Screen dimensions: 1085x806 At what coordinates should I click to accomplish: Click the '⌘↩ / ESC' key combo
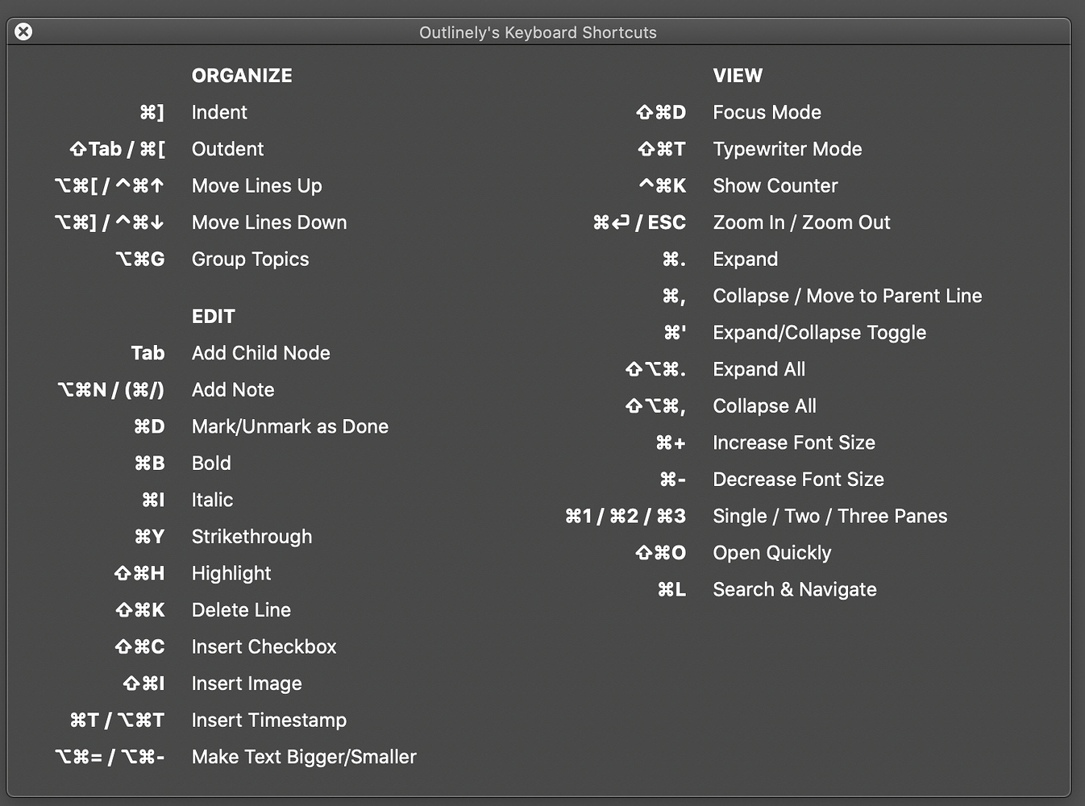(639, 222)
